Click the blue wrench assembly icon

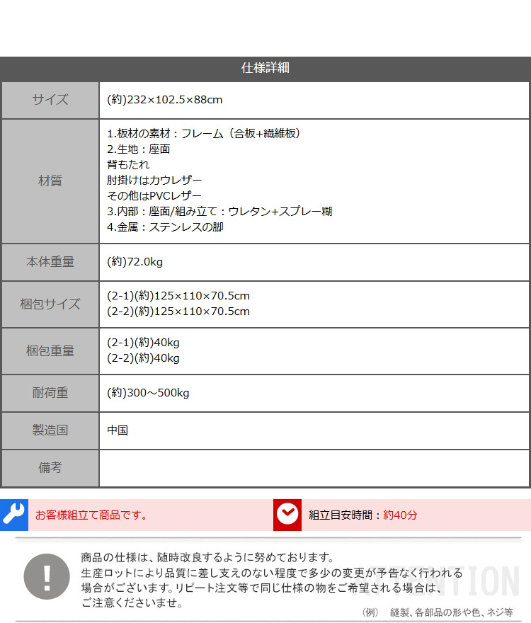13,515
